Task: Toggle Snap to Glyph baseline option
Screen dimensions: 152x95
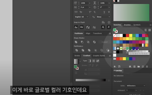Action: [76, 27]
